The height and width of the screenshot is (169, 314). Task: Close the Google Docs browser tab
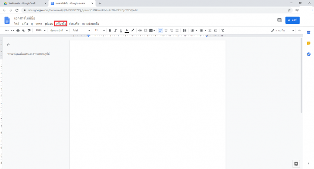coord(92,3)
